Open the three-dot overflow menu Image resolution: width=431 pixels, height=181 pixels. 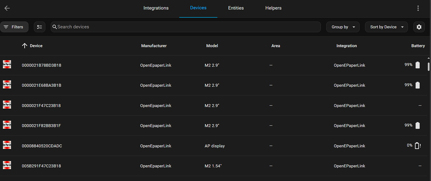418,8
